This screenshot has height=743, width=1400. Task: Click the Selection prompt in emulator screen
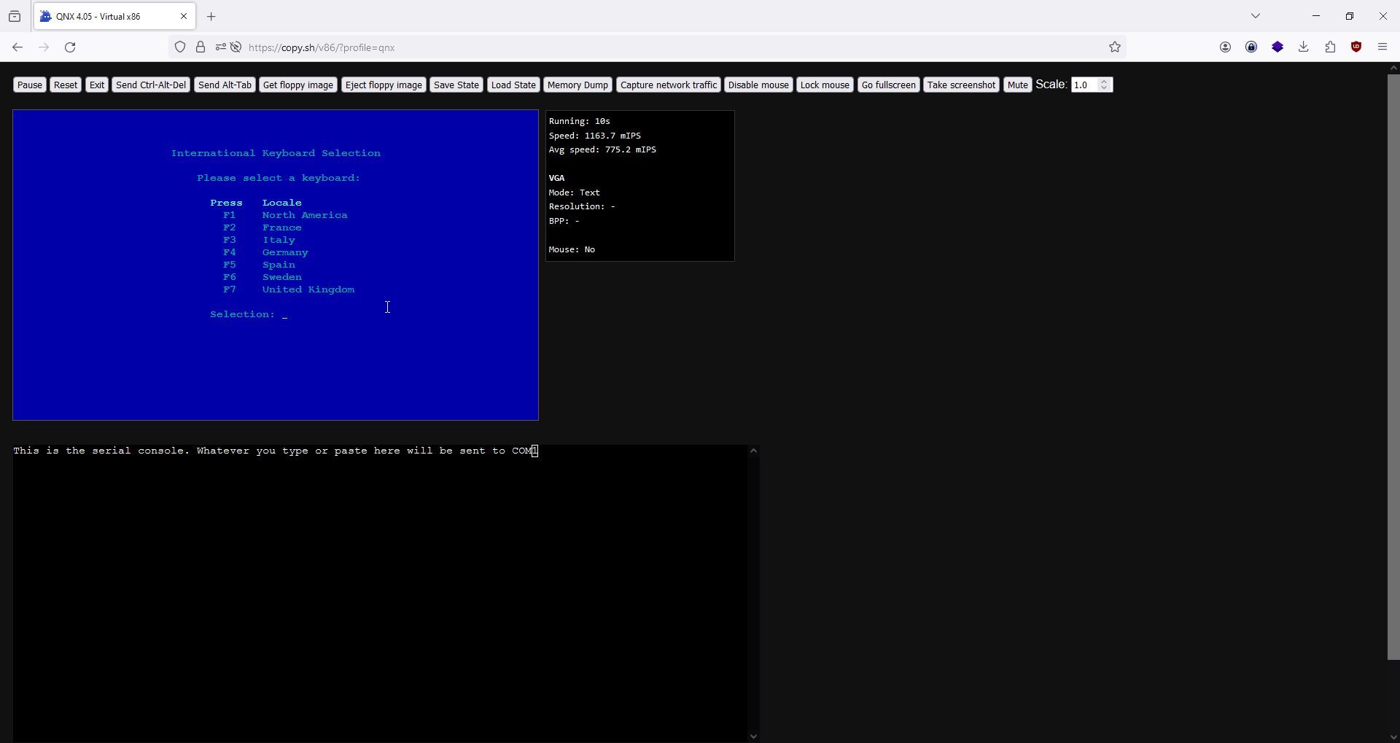click(x=248, y=314)
